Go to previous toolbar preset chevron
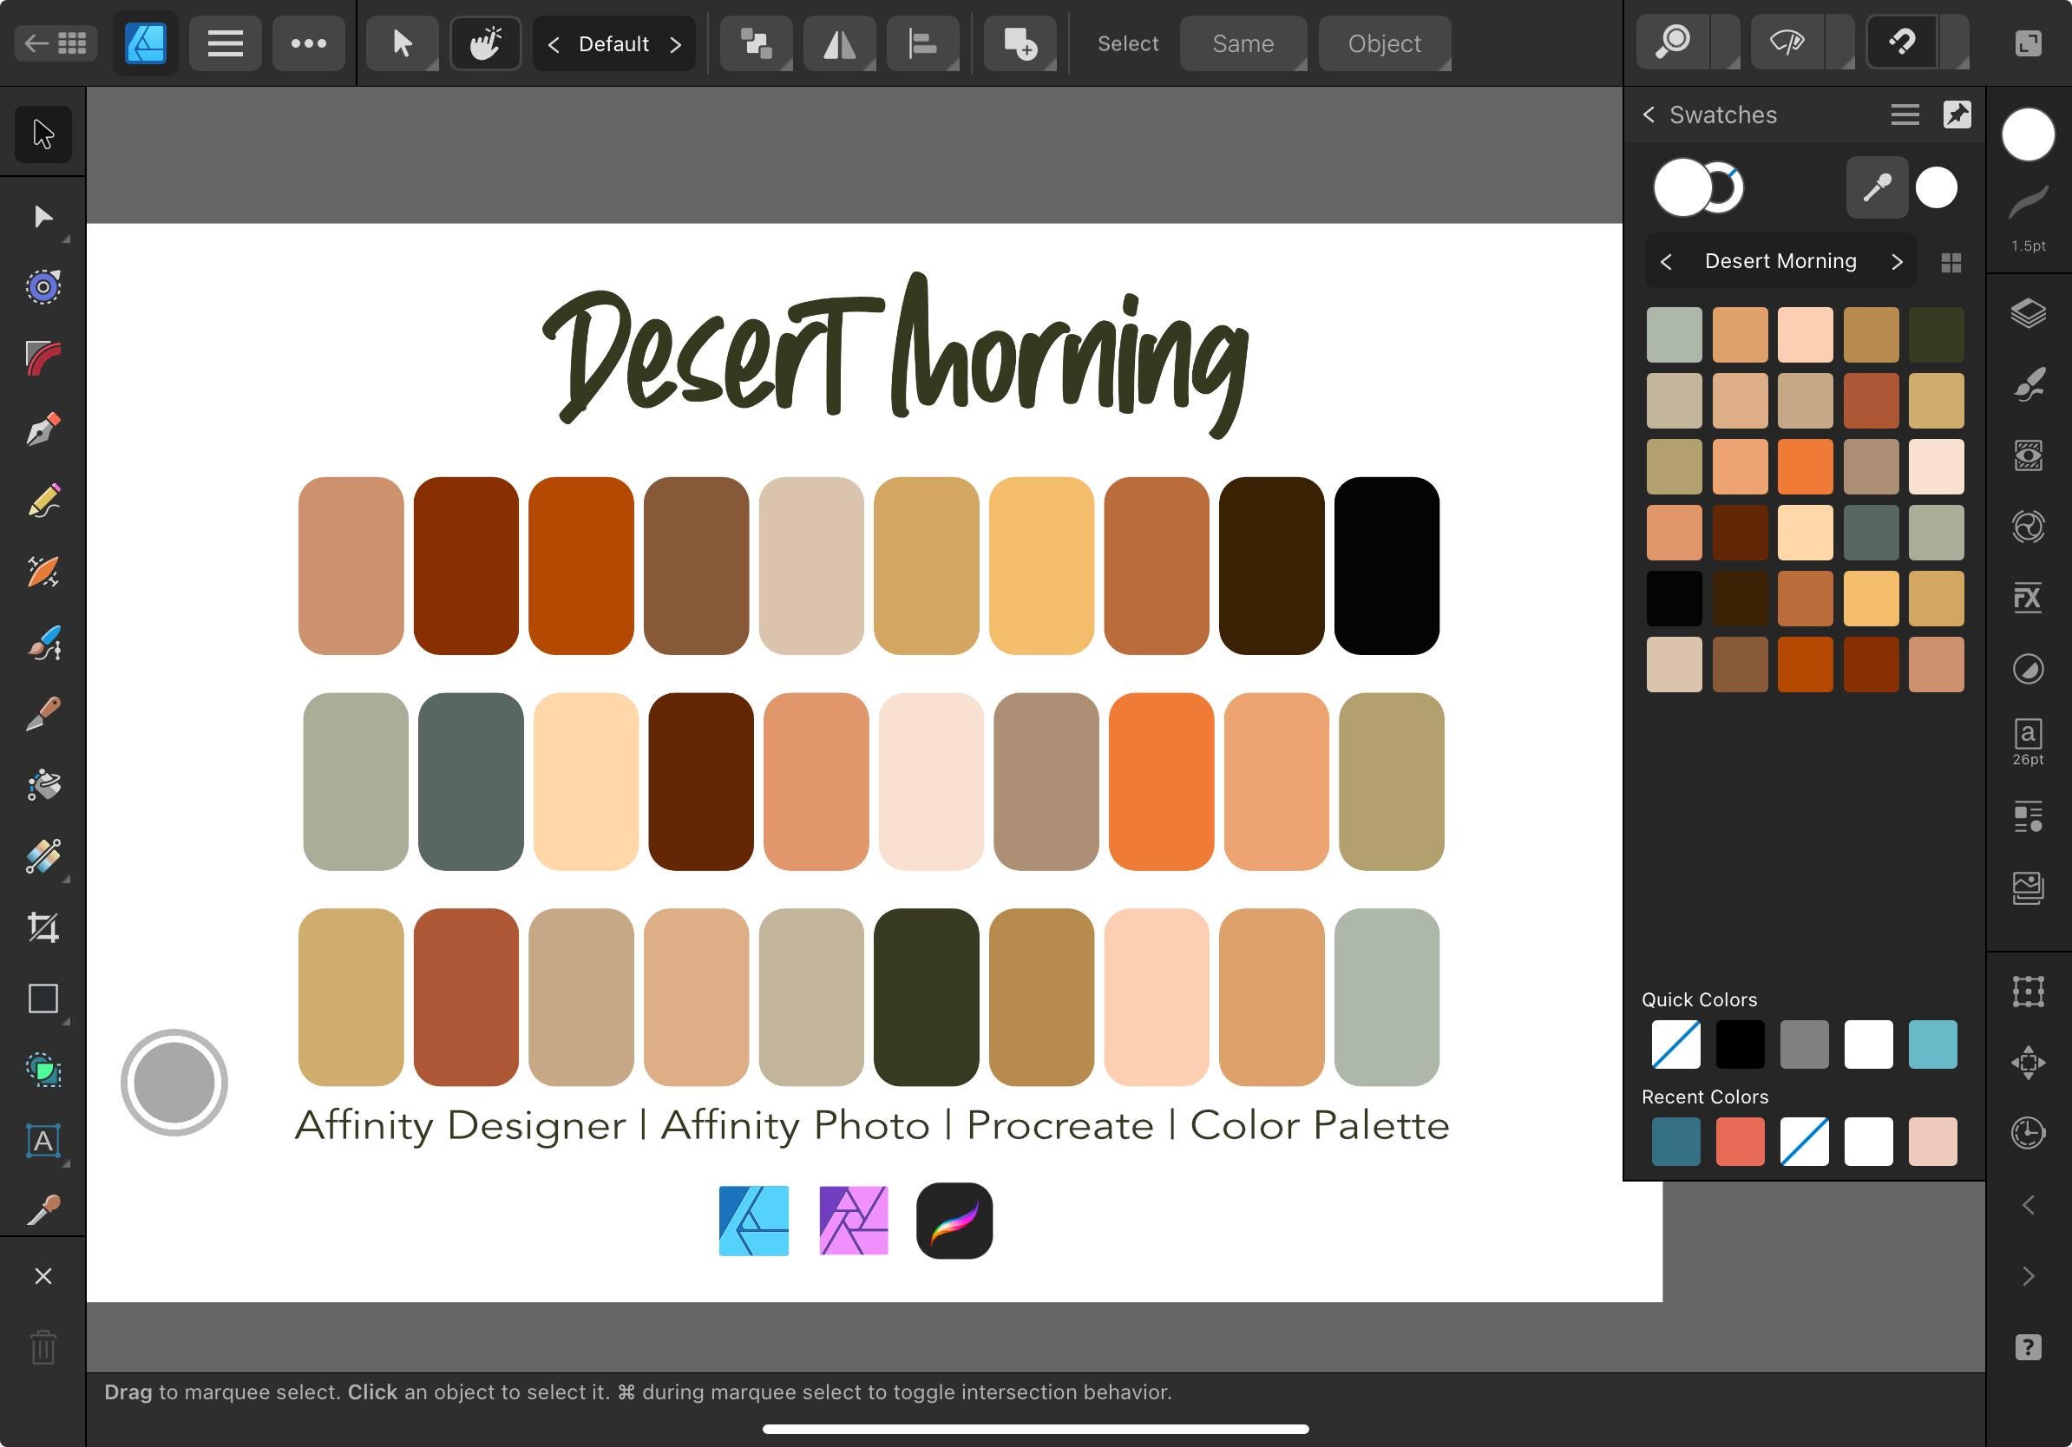2072x1447 pixels. click(x=554, y=44)
